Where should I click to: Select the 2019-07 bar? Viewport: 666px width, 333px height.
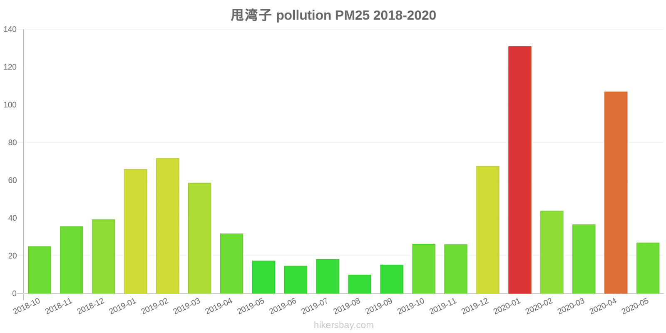tap(328, 276)
